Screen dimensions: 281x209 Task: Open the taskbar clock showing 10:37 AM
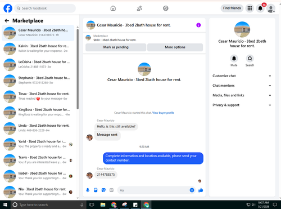pyautogui.click(x=263, y=204)
